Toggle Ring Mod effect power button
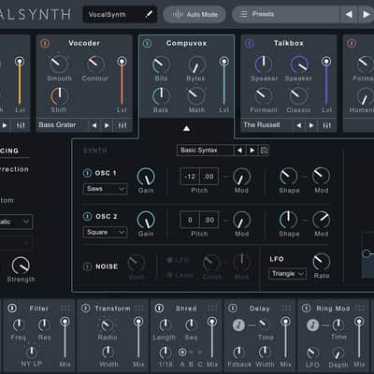374x374 pixels. click(x=306, y=309)
